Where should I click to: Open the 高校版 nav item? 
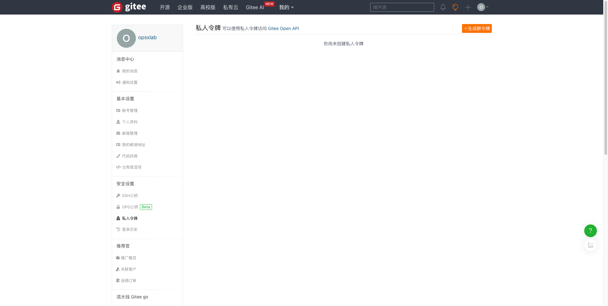[x=208, y=7]
